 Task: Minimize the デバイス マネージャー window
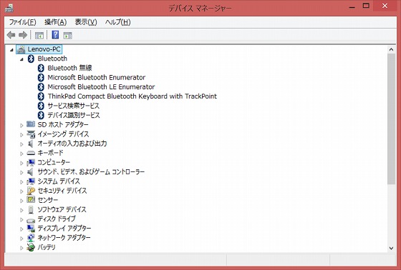(352, 6)
